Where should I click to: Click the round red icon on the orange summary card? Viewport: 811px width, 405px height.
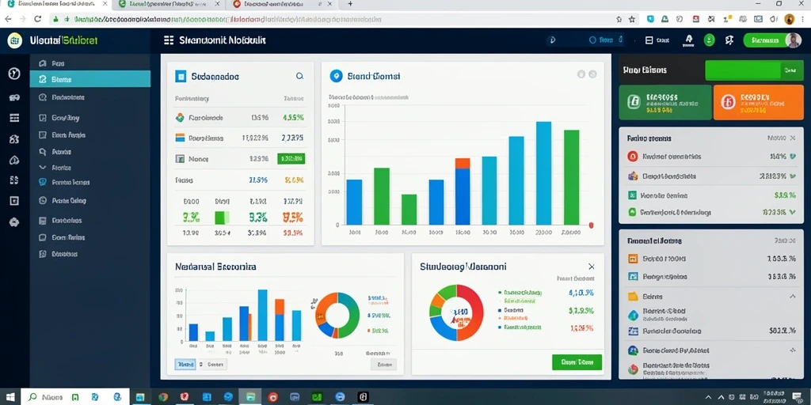coord(729,102)
